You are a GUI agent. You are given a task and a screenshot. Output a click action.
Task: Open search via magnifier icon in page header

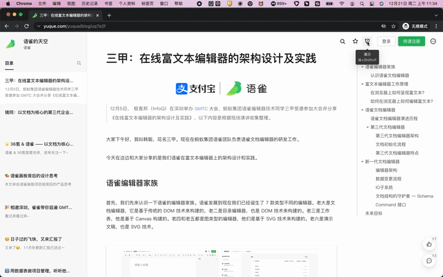point(343,42)
